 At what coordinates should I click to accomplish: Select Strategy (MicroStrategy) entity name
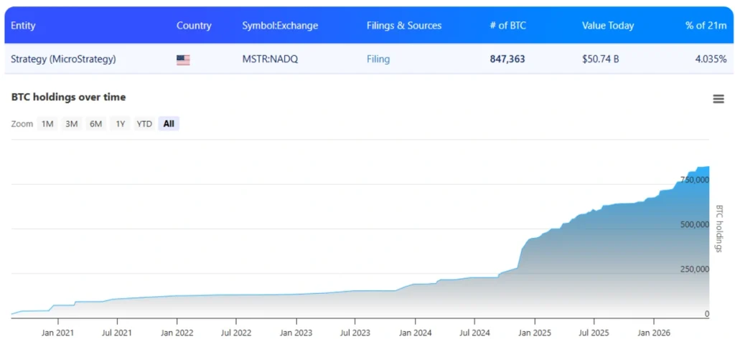[x=63, y=59]
